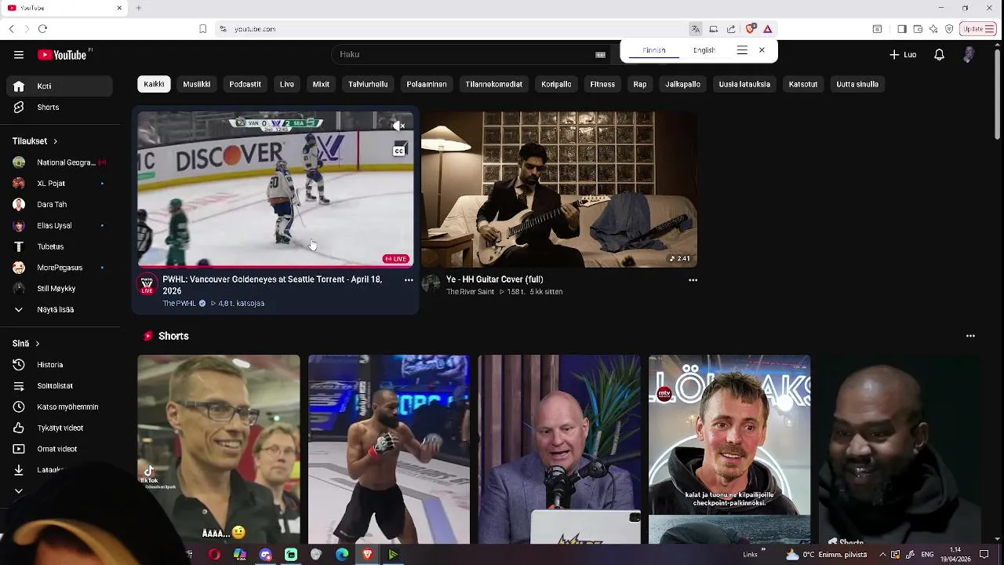Open the account avatar menu
The height and width of the screenshot is (565, 1004).
[x=969, y=55]
